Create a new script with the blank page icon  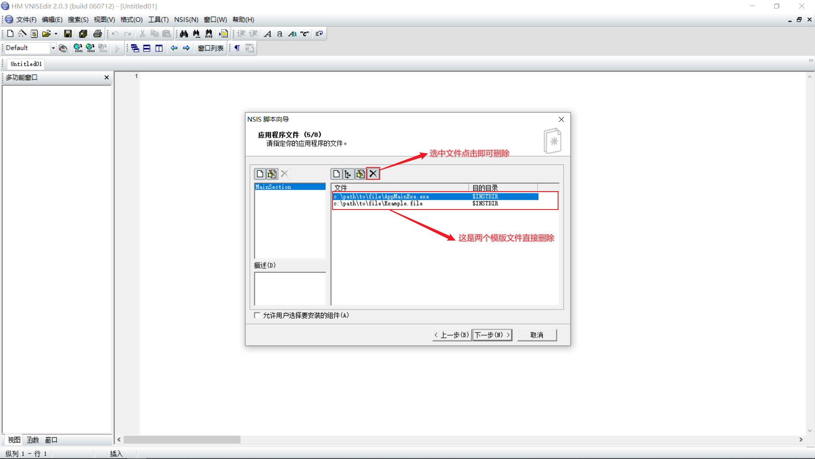point(10,34)
